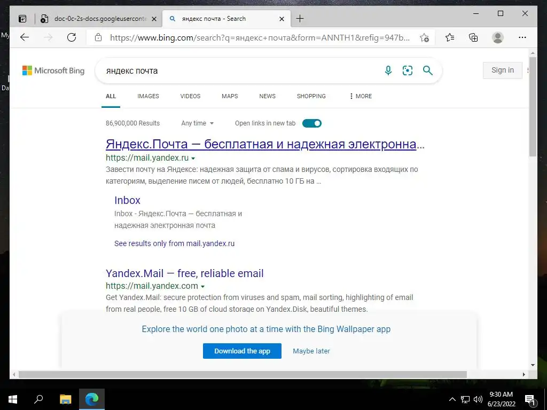Show hidden system tray icons

point(452,399)
